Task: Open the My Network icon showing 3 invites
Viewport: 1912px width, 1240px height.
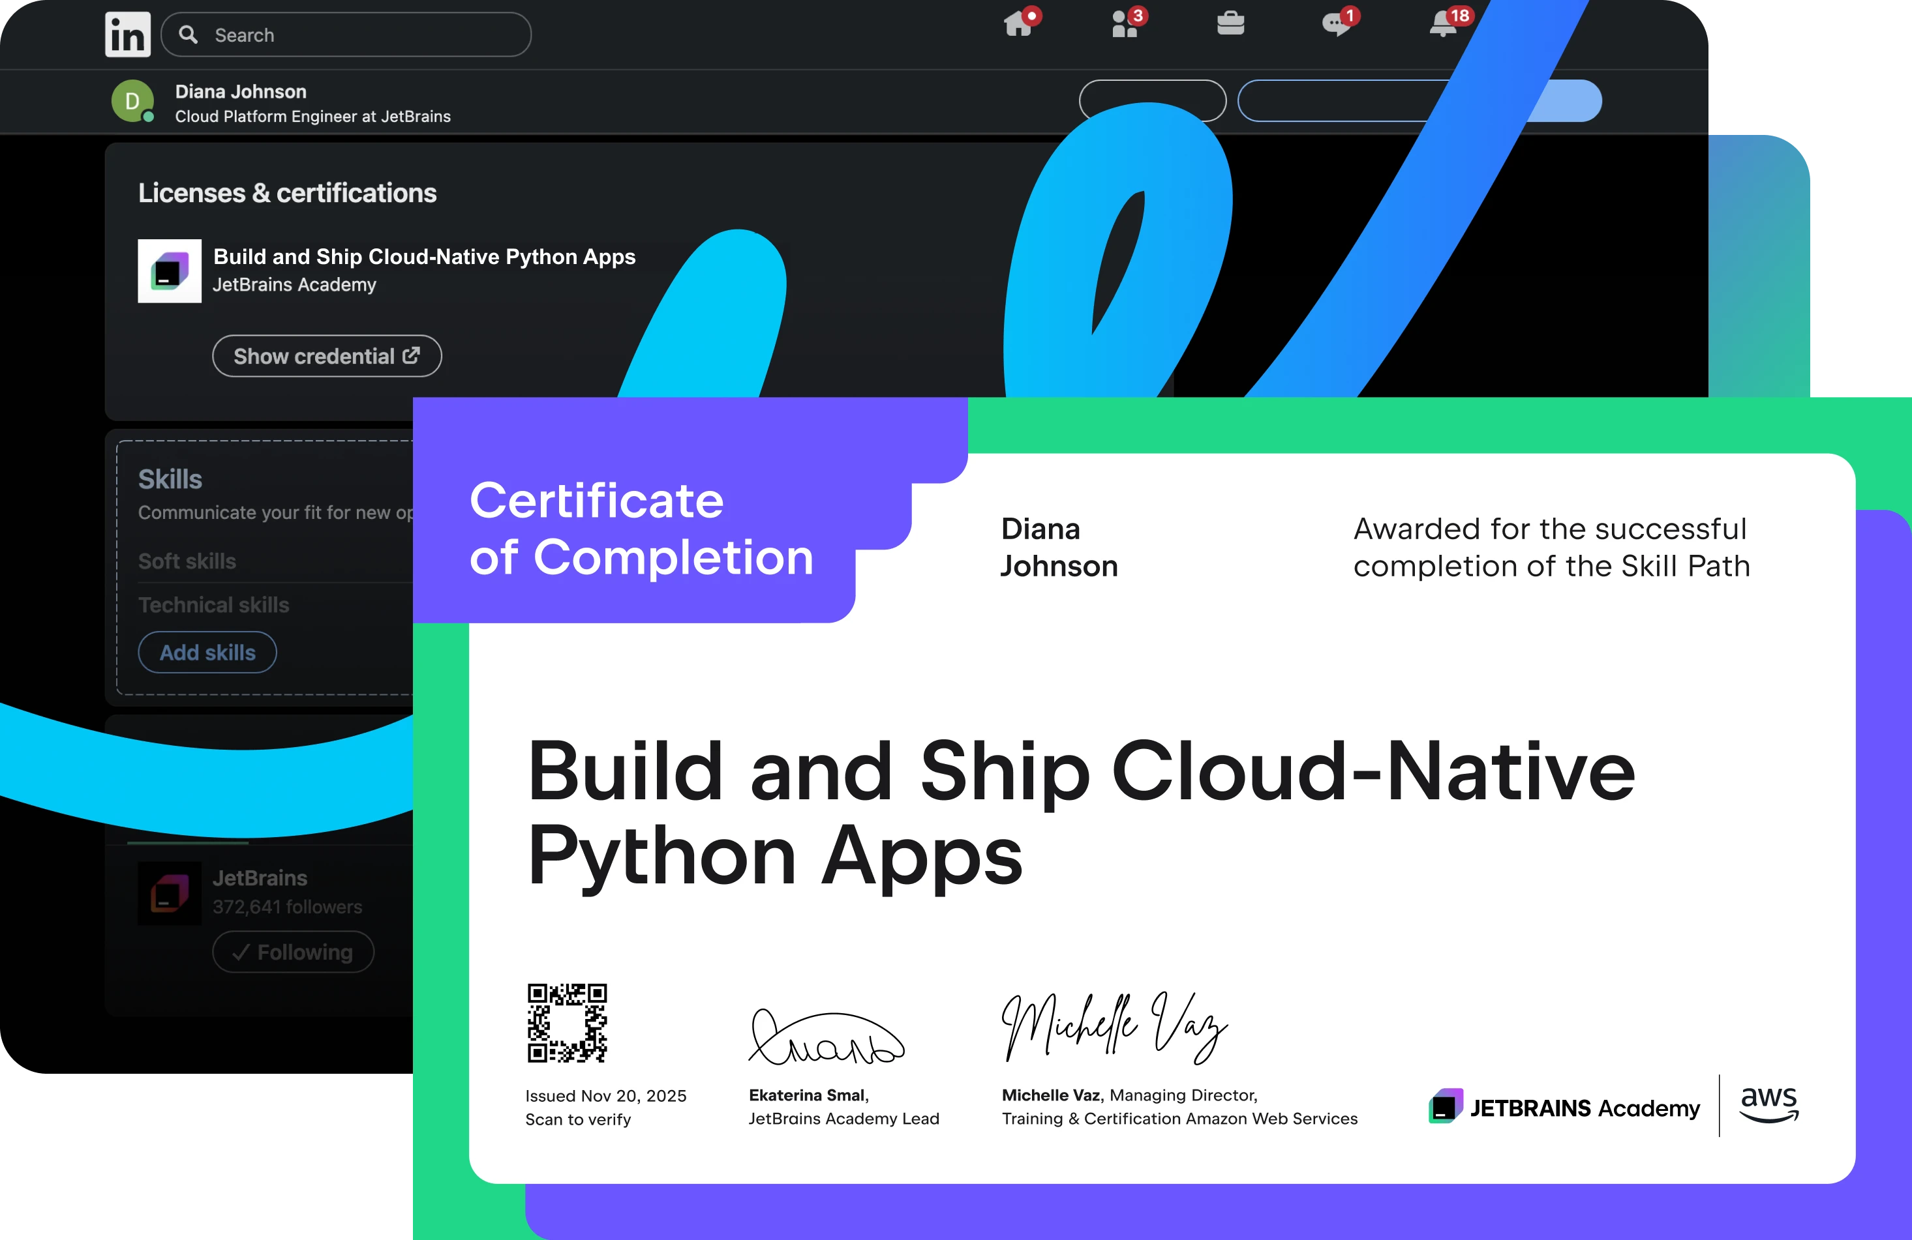Action: click(x=1125, y=25)
